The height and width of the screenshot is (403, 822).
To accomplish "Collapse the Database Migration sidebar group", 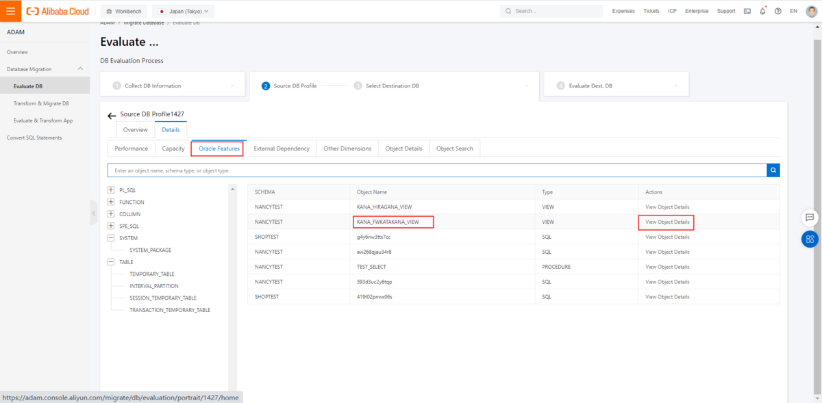I will point(81,69).
